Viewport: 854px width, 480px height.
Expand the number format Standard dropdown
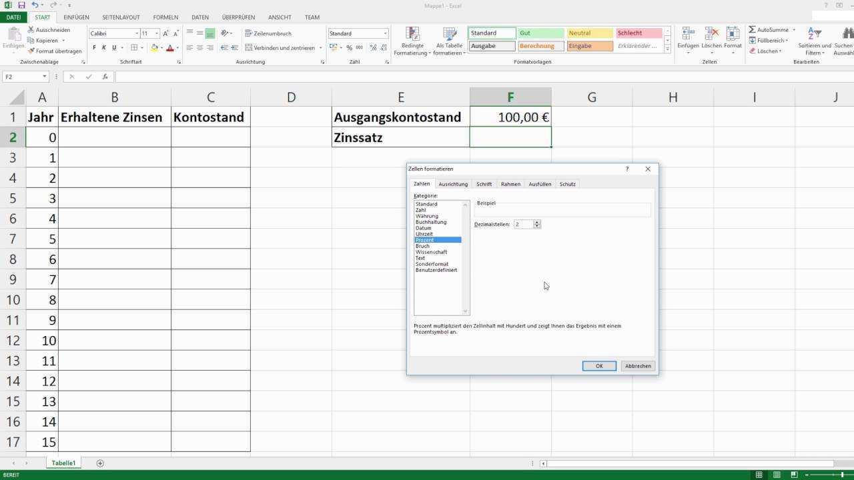(385, 33)
